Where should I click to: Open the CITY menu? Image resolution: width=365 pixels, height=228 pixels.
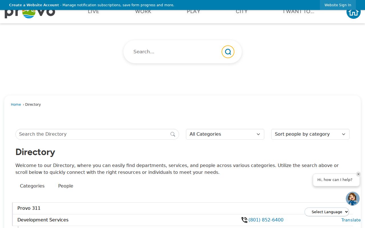[x=242, y=12]
